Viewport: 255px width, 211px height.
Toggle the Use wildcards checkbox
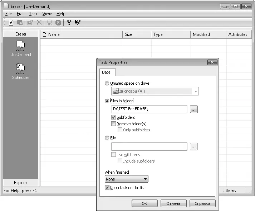tap(113, 155)
